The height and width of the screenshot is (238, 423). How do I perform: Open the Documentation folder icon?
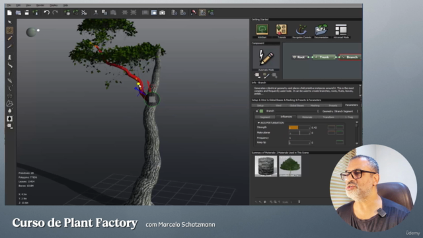tap(321, 30)
